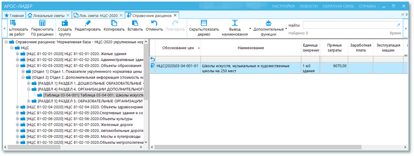This screenshot has width=414, height=156.
Task: Close the Лок. смета: НЦС-2020 tab
Action: (121, 15)
